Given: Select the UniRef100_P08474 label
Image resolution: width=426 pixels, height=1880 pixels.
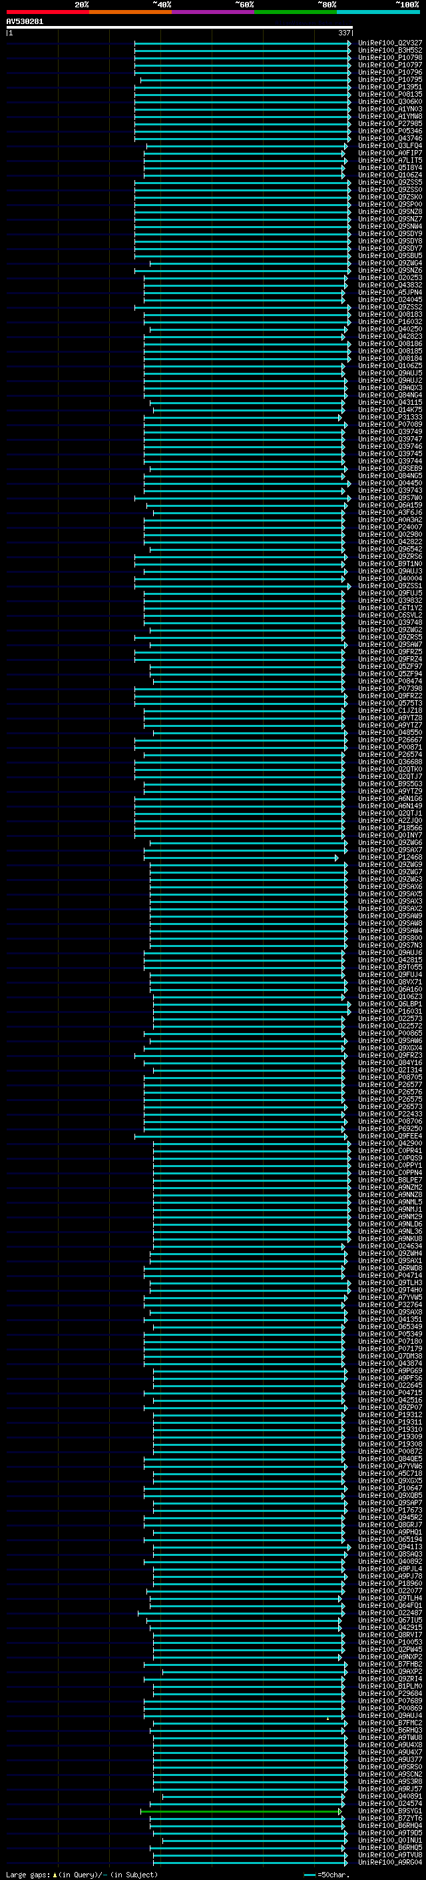Looking at the screenshot, I should tap(390, 682).
